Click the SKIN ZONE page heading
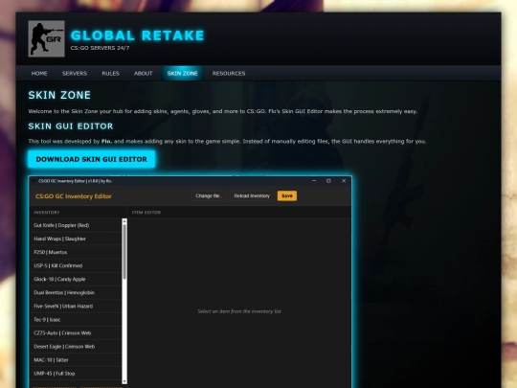 (x=59, y=95)
